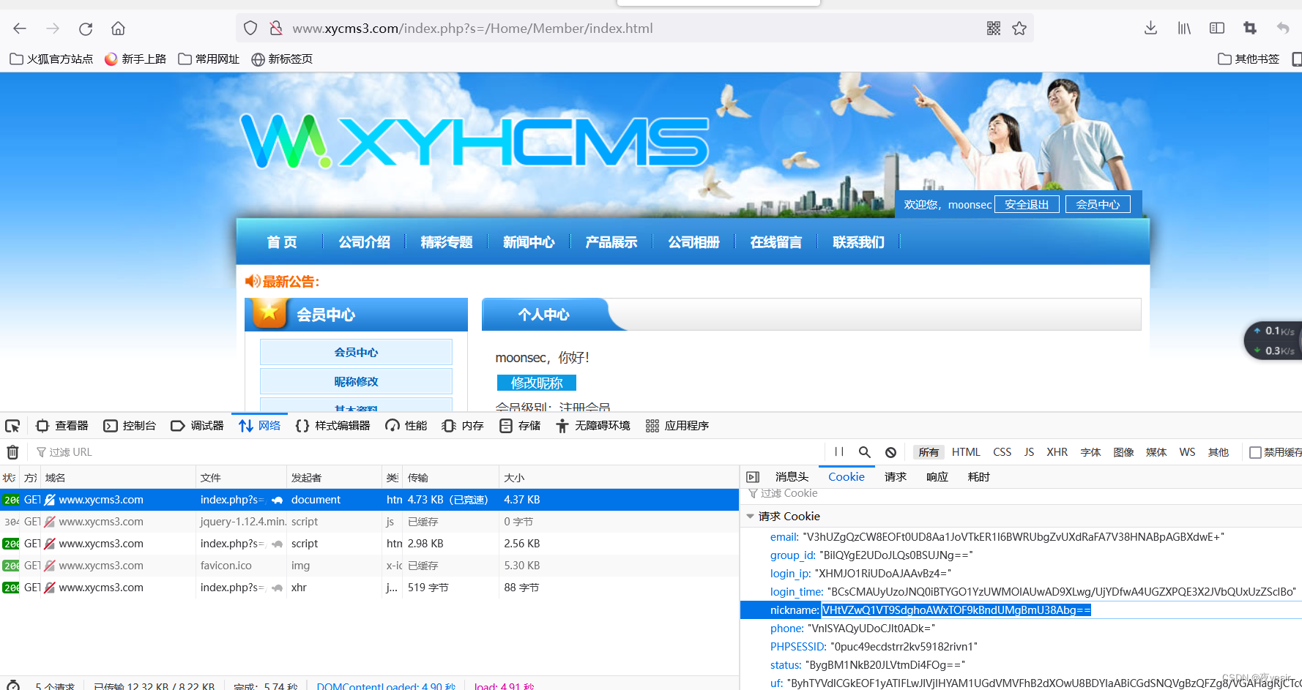Image resolution: width=1302 pixels, height=690 pixels.
Task: Take a screenshot with the toolbar icon
Action: [1249, 28]
